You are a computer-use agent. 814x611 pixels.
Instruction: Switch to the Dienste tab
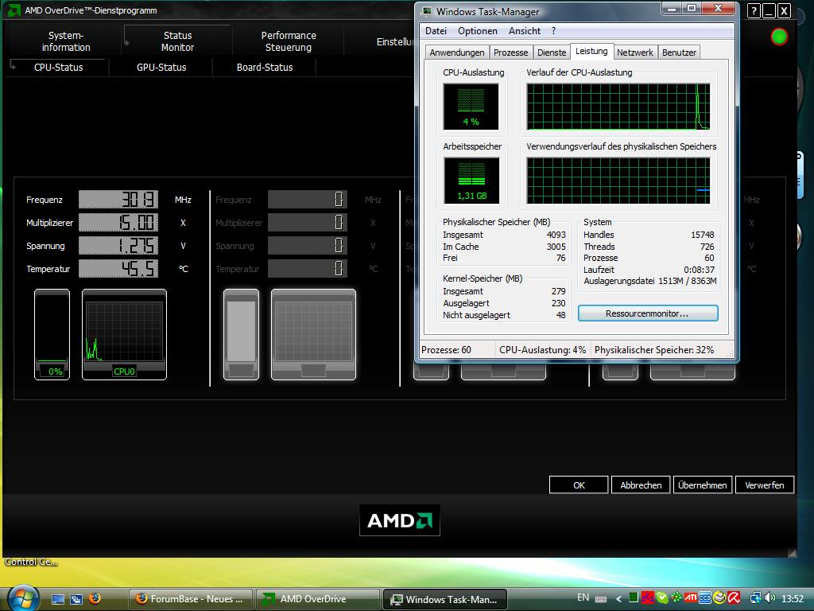coord(552,53)
